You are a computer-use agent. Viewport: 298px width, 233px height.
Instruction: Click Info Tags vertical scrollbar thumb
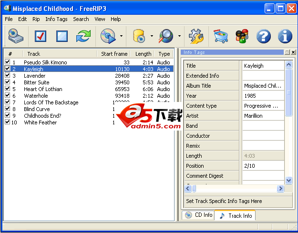pyautogui.click(x=288, y=92)
